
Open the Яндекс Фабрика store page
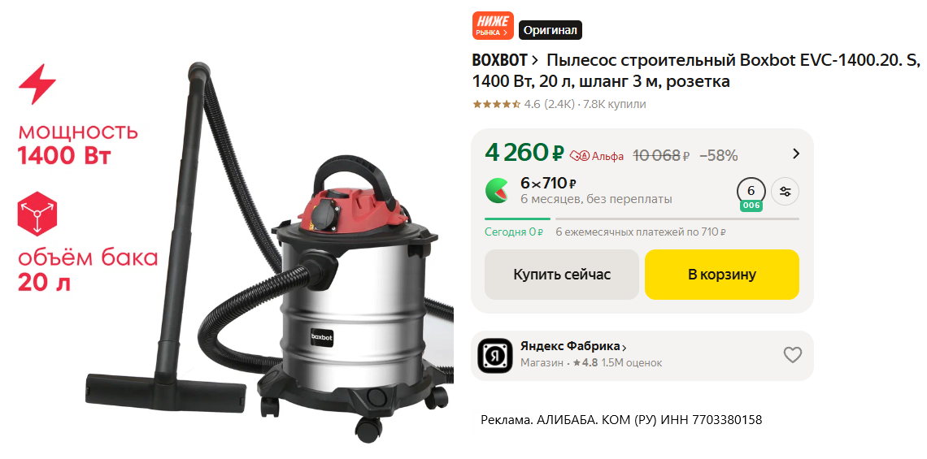[573, 346]
